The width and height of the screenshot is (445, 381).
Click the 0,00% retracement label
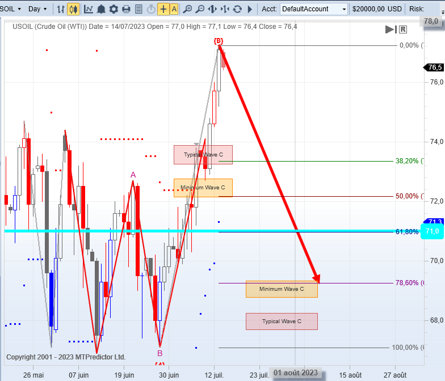(x=412, y=45)
